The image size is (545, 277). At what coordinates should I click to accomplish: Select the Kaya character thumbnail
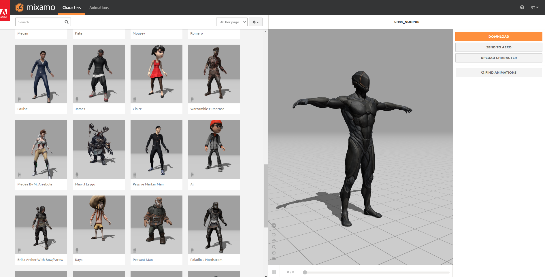click(99, 225)
